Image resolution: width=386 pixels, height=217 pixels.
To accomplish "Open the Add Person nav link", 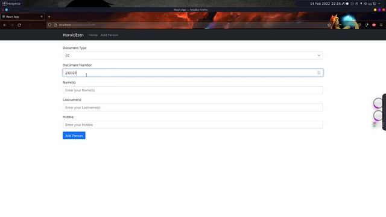I will (109, 35).
